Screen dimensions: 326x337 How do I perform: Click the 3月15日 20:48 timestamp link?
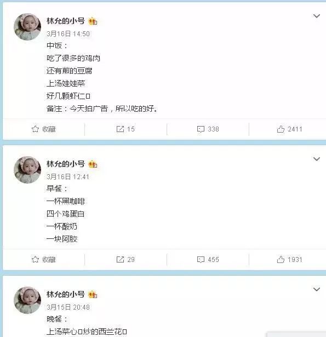click(68, 307)
